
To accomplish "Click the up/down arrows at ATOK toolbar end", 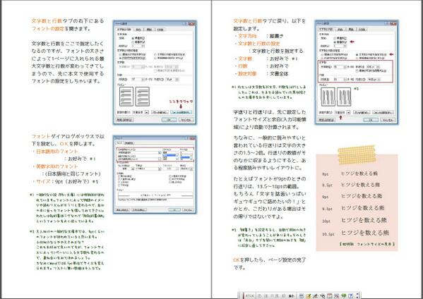I will pos(357,295).
